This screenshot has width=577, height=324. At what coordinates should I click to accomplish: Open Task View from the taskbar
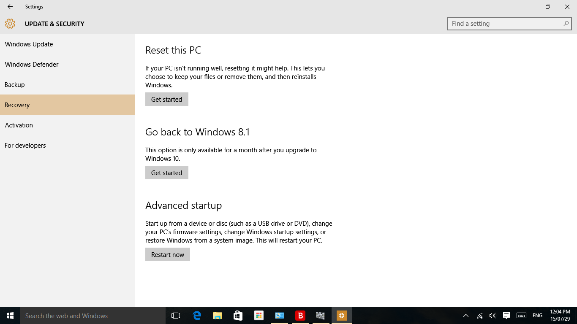[x=176, y=316]
